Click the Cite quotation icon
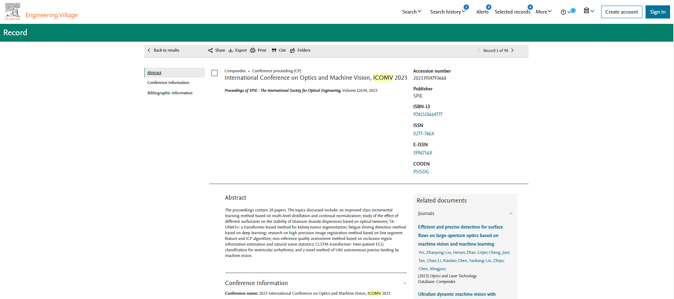This screenshot has height=299, width=674. coord(274,50)
